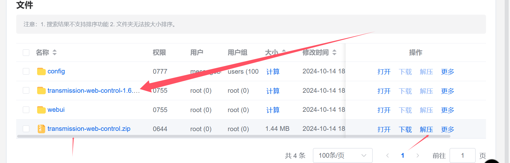The image size is (510, 163).
Task: Click the 用户组 column header
Action: (x=238, y=52)
